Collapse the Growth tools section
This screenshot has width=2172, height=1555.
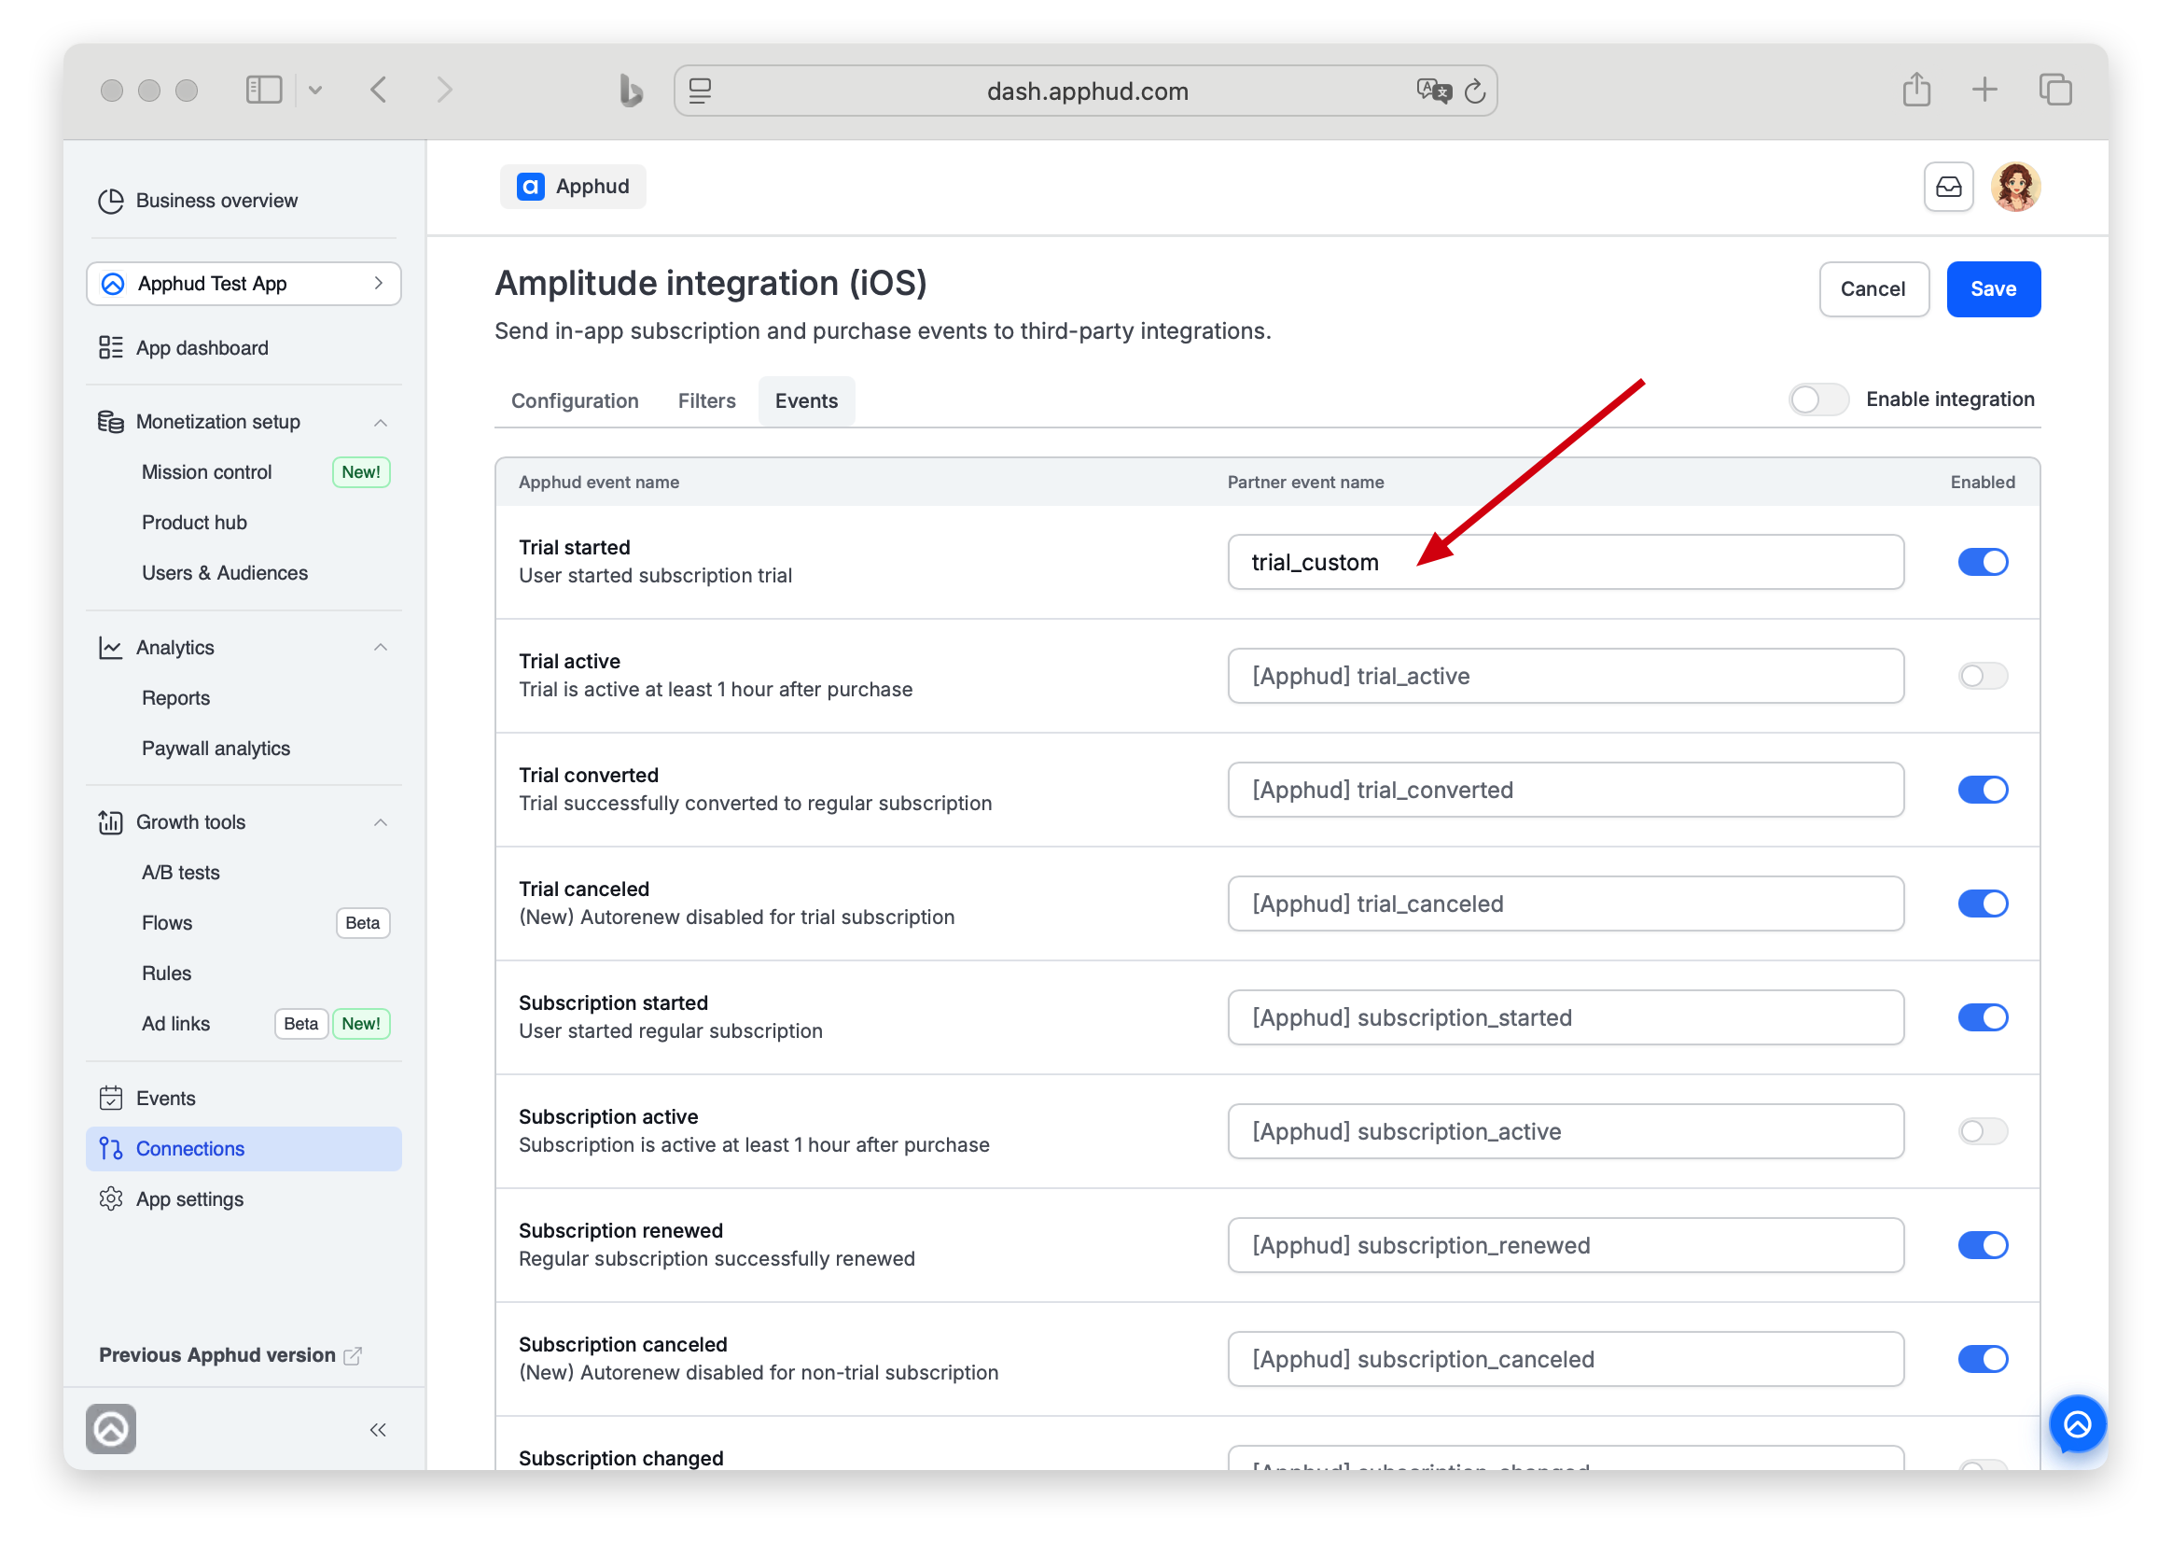(x=380, y=822)
